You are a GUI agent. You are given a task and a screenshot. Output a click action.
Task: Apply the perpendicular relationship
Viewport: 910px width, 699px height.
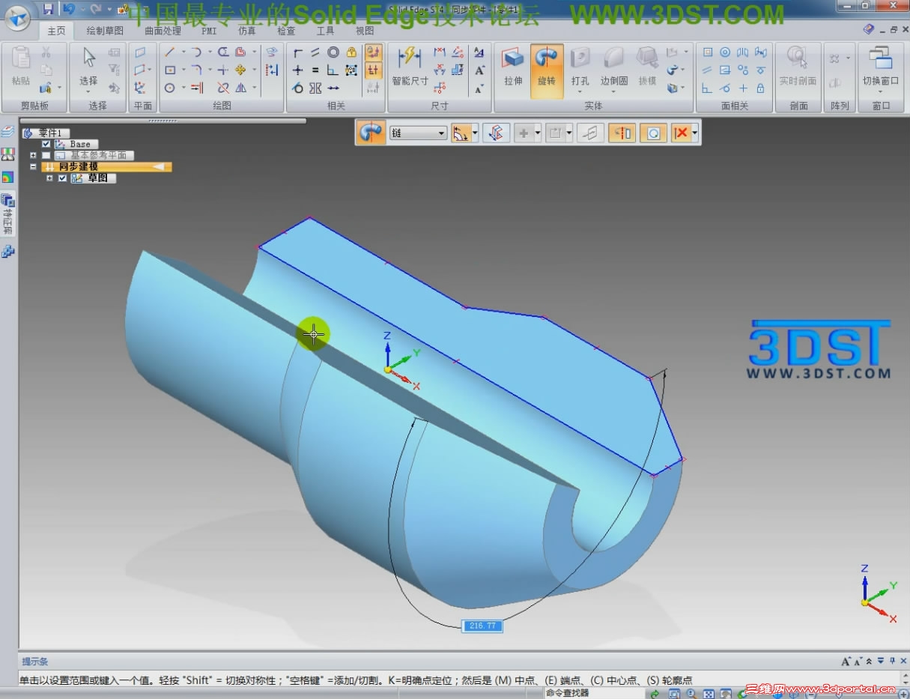333,70
